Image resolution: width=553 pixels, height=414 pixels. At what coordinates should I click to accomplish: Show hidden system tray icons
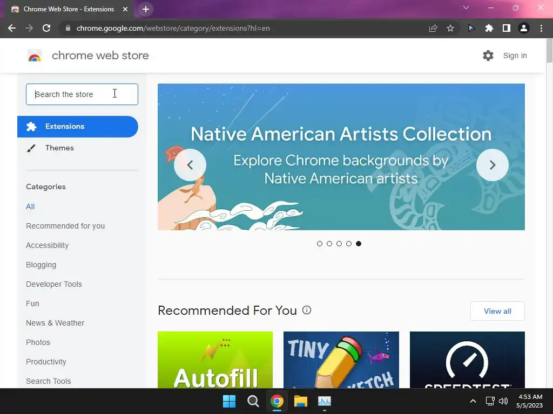473,401
